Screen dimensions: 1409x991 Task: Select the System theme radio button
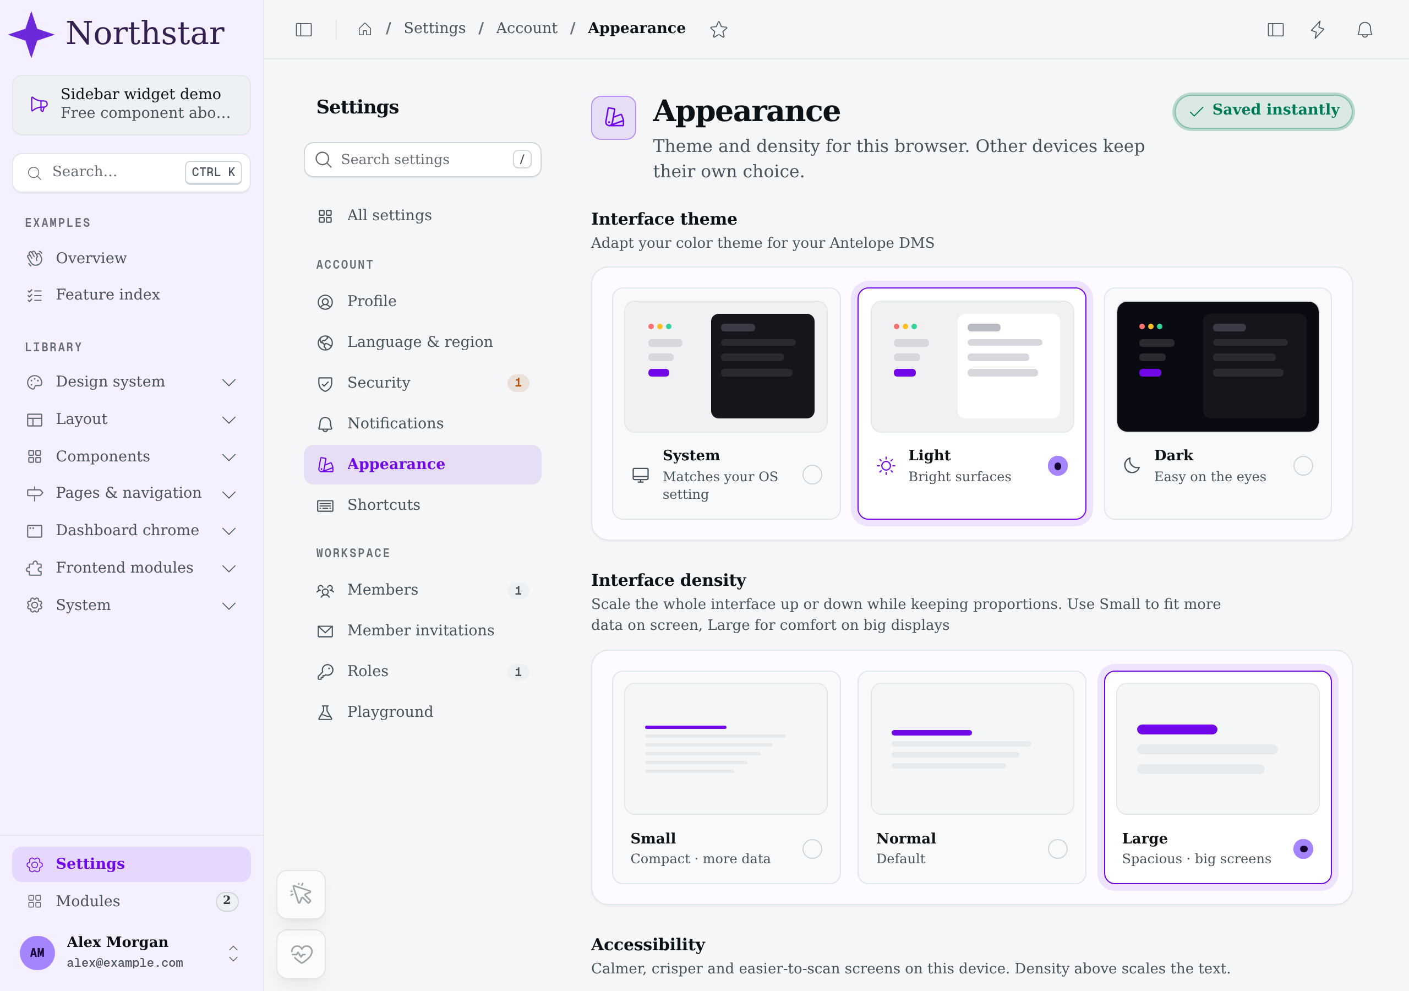coord(812,475)
